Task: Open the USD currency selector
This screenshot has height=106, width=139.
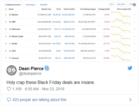Action: coord(112,4)
